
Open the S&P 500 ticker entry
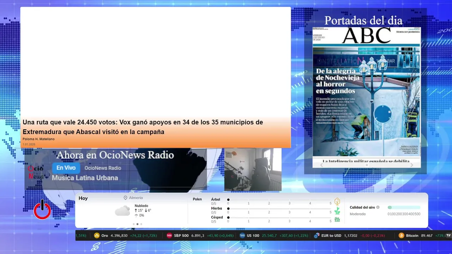pyautogui.click(x=201, y=236)
